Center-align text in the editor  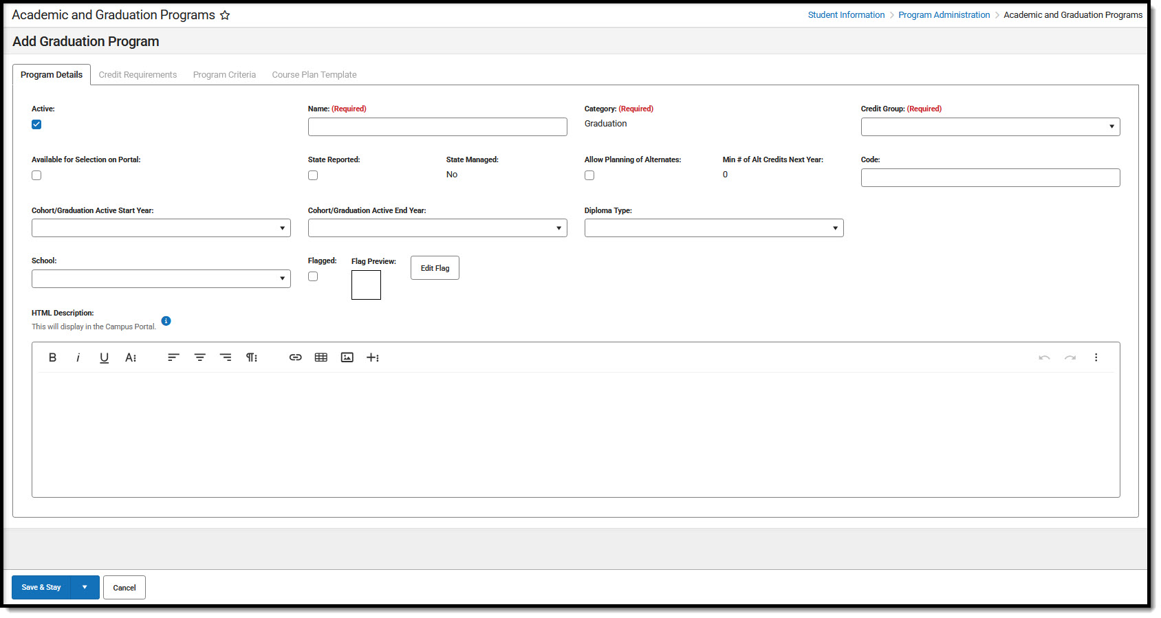(199, 357)
